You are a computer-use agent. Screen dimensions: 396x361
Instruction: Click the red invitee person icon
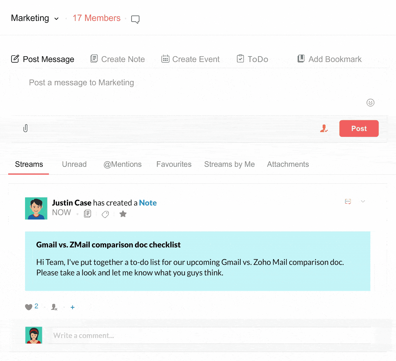[324, 128]
